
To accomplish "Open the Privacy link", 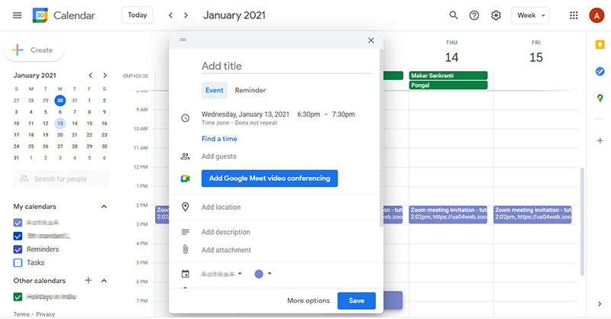I will pos(46,314).
